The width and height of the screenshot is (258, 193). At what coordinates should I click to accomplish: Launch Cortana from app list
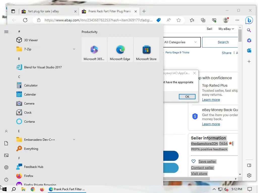(46, 121)
